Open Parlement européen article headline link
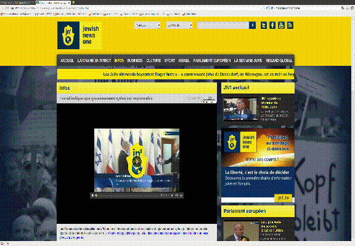 coord(272,226)
